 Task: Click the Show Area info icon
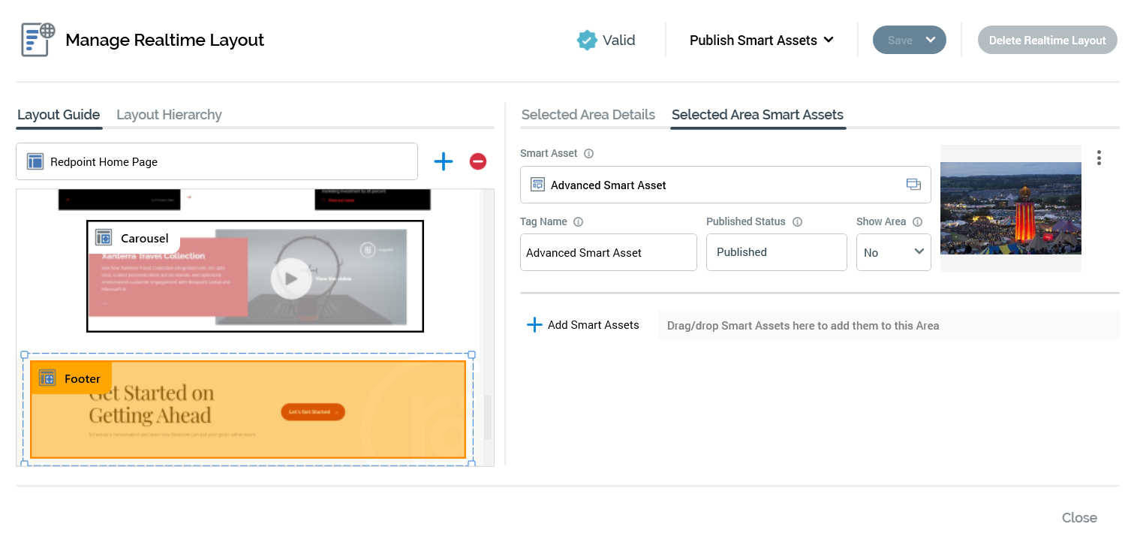[x=918, y=221]
